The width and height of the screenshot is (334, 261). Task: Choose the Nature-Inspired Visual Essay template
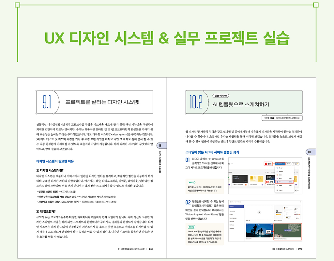pyautogui.click(x=287, y=231)
